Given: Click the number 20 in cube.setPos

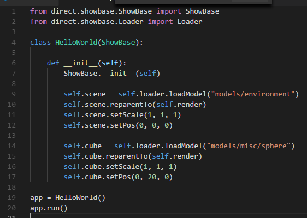Looking at the screenshot, I should pos(152,177).
